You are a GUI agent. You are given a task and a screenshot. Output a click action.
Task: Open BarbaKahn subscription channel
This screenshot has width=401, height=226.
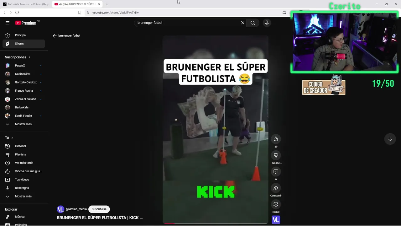24,107
